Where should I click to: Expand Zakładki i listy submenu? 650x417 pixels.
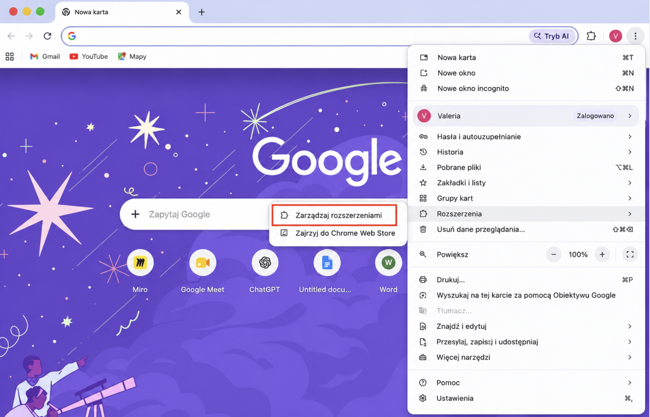[526, 183]
